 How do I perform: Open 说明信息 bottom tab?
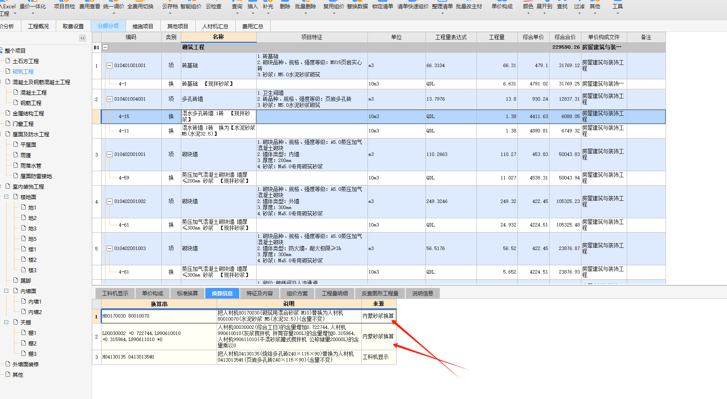(423, 293)
